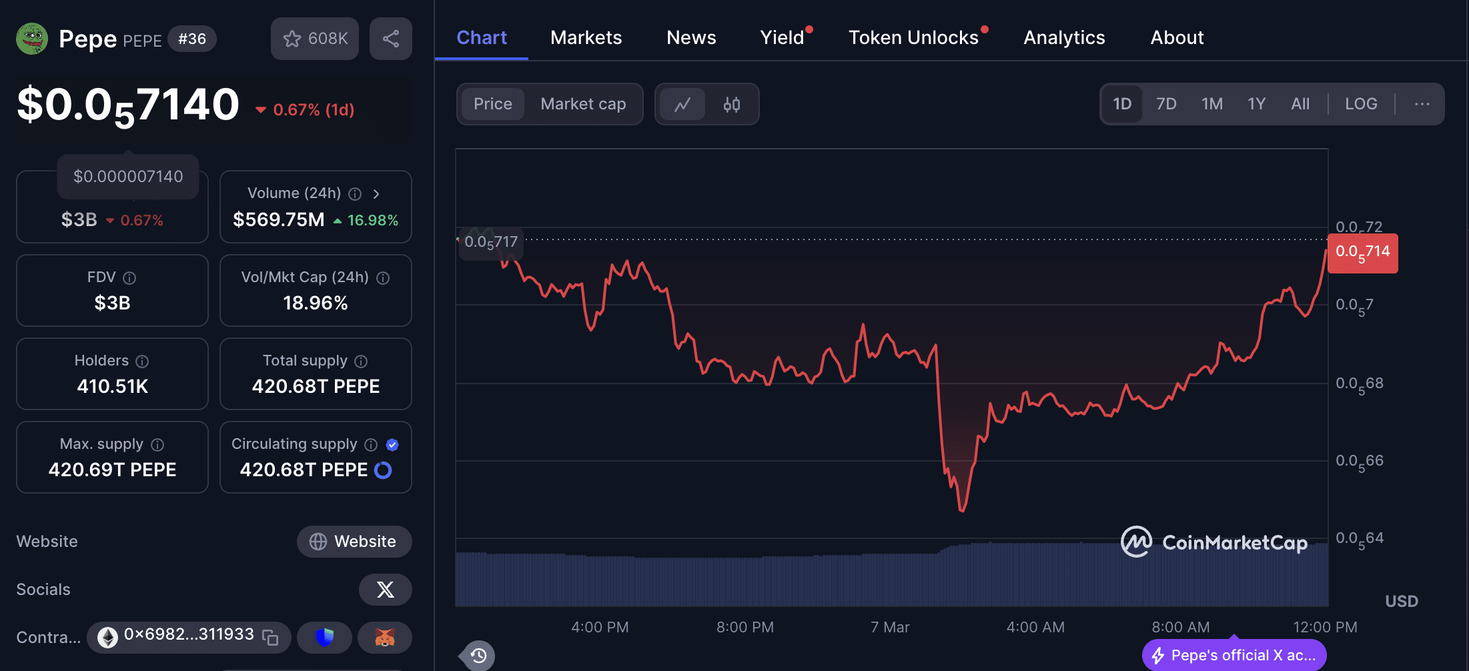Image resolution: width=1469 pixels, height=671 pixels.
Task: Click the circulating supply progress ring
Action: 383,470
